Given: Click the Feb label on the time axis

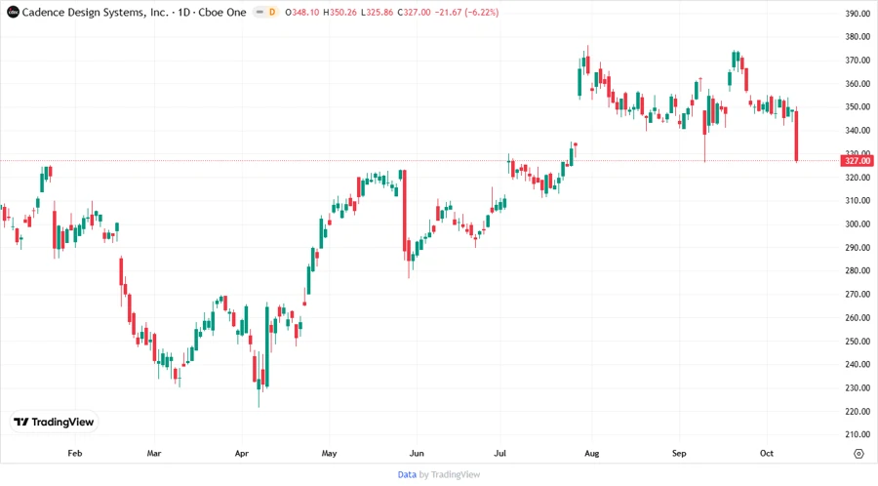Looking at the screenshot, I should (x=75, y=454).
